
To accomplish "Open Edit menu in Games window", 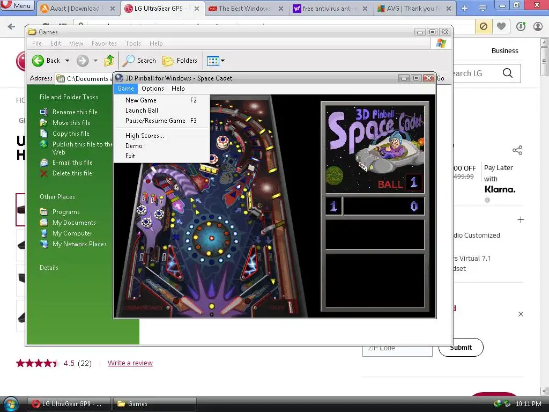I will coord(56,43).
